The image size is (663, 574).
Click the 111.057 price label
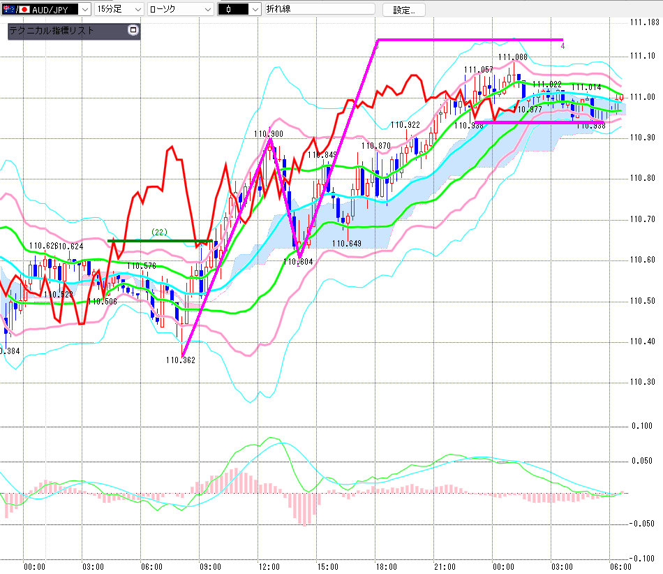point(479,70)
